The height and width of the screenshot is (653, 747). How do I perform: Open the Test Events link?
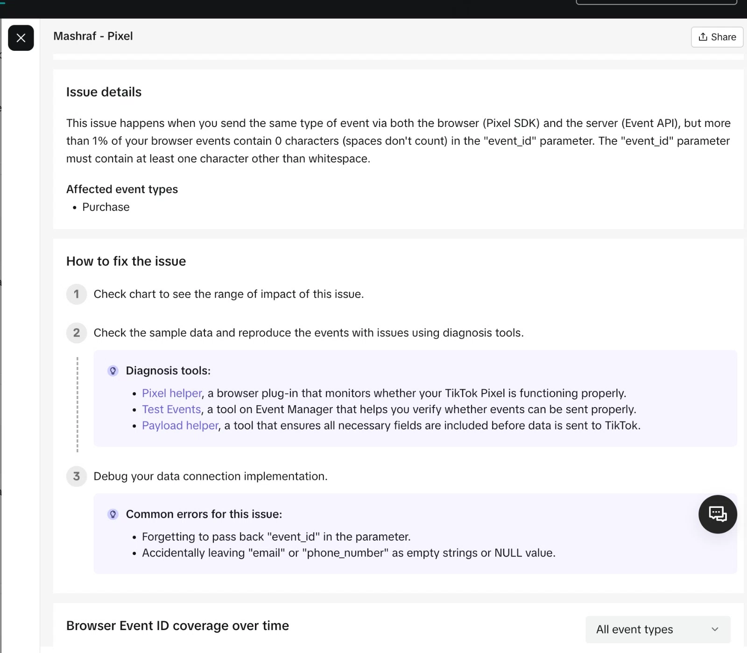[x=171, y=409]
